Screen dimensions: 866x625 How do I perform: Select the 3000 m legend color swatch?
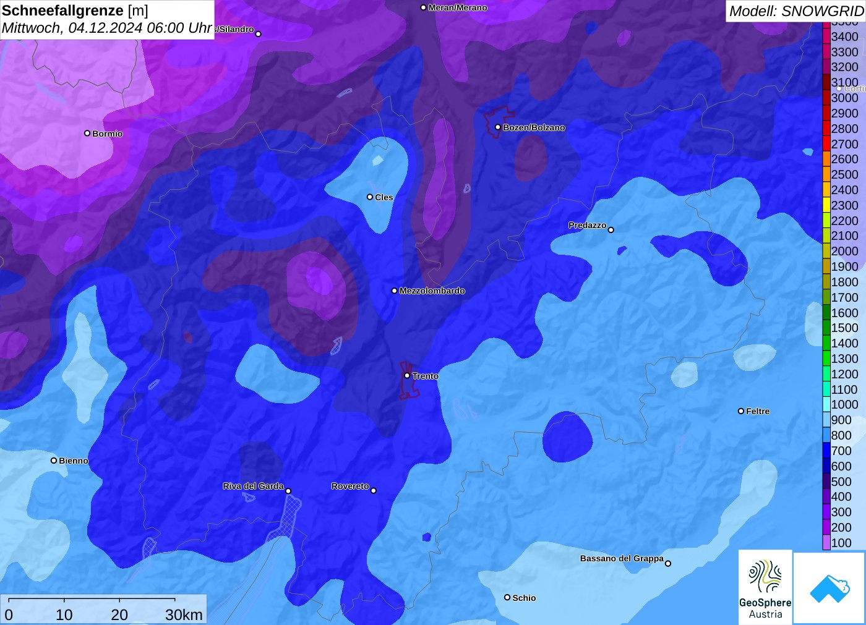tap(826, 98)
